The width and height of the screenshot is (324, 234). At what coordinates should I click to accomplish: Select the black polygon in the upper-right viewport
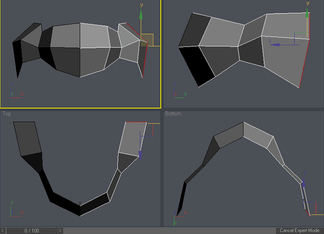[196, 65]
